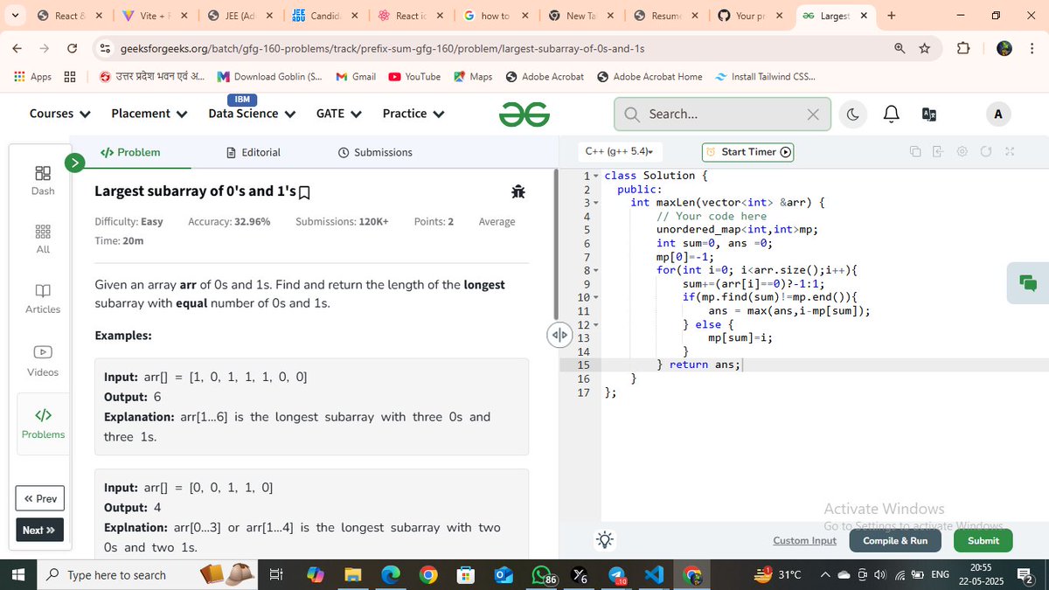Expand the GATE dropdown
The height and width of the screenshot is (590, 1049).
coord(339,114)
